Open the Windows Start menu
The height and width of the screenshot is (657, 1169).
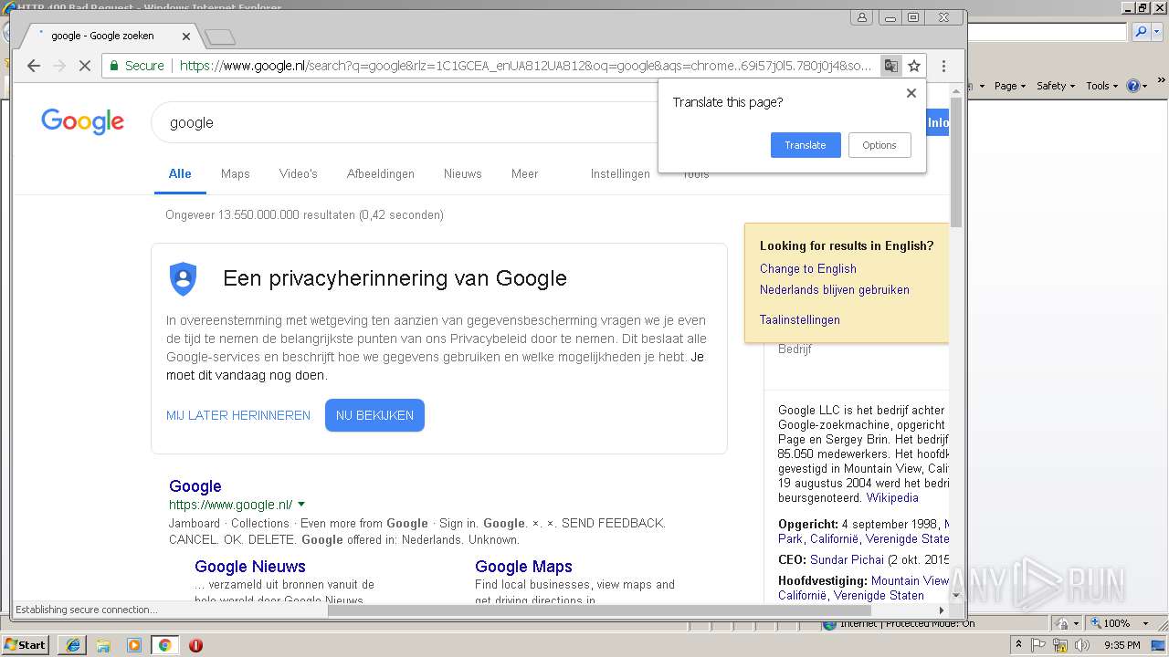[x=25, y=644]
